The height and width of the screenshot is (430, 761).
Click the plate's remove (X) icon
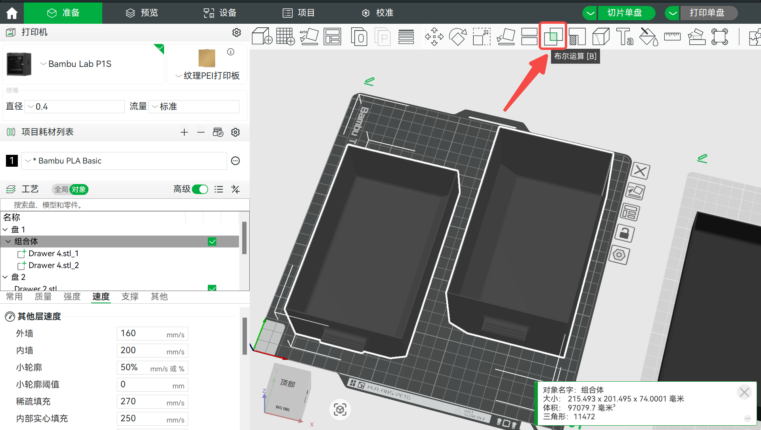(640, 171)
